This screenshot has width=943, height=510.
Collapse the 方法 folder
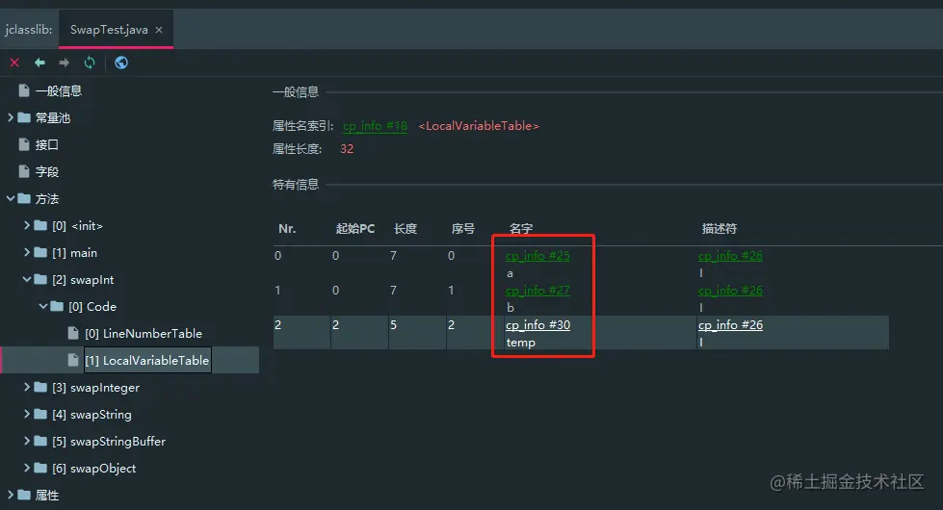pyautogui.click(x=11, y=198)
